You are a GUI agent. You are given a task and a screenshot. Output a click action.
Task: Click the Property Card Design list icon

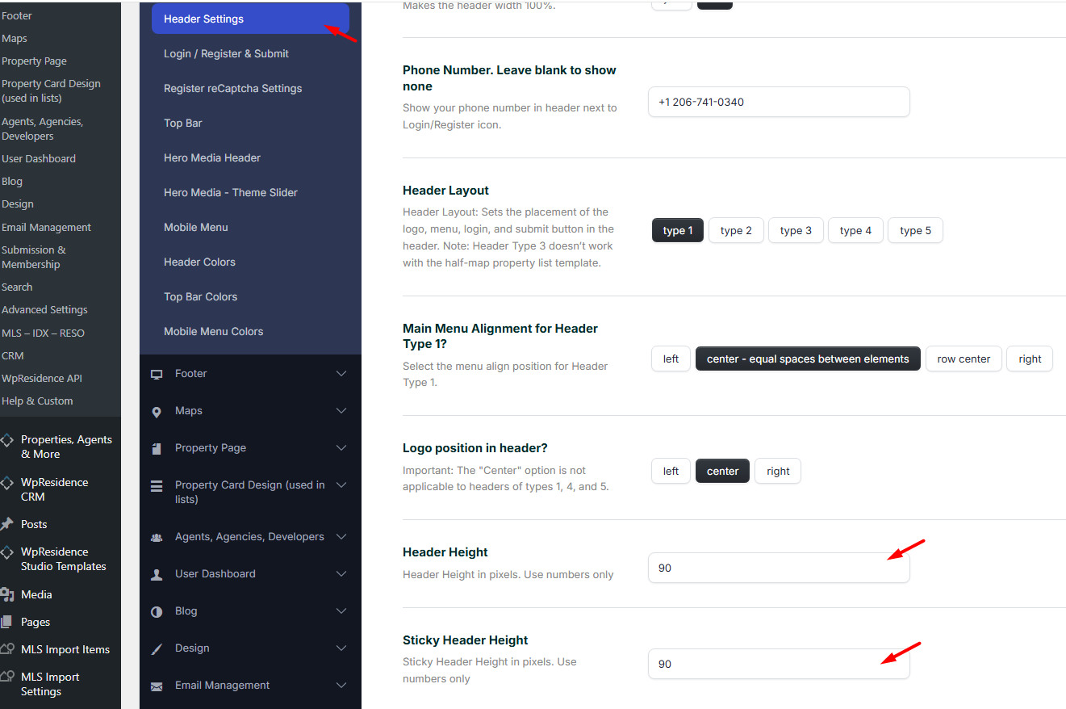coord(157,486)
